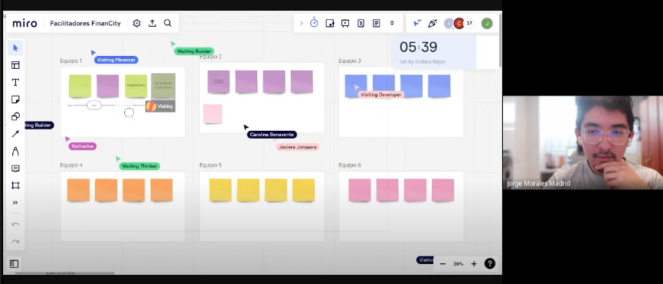663x284 pixels.
Task: Expand the top toolbar right-arrow chevron
Action: (x=302, y=23)
